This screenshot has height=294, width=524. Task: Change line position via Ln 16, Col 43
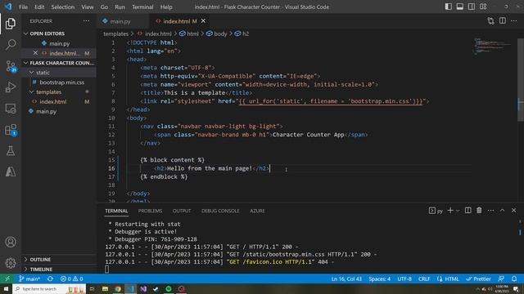[x=346, y=278]
